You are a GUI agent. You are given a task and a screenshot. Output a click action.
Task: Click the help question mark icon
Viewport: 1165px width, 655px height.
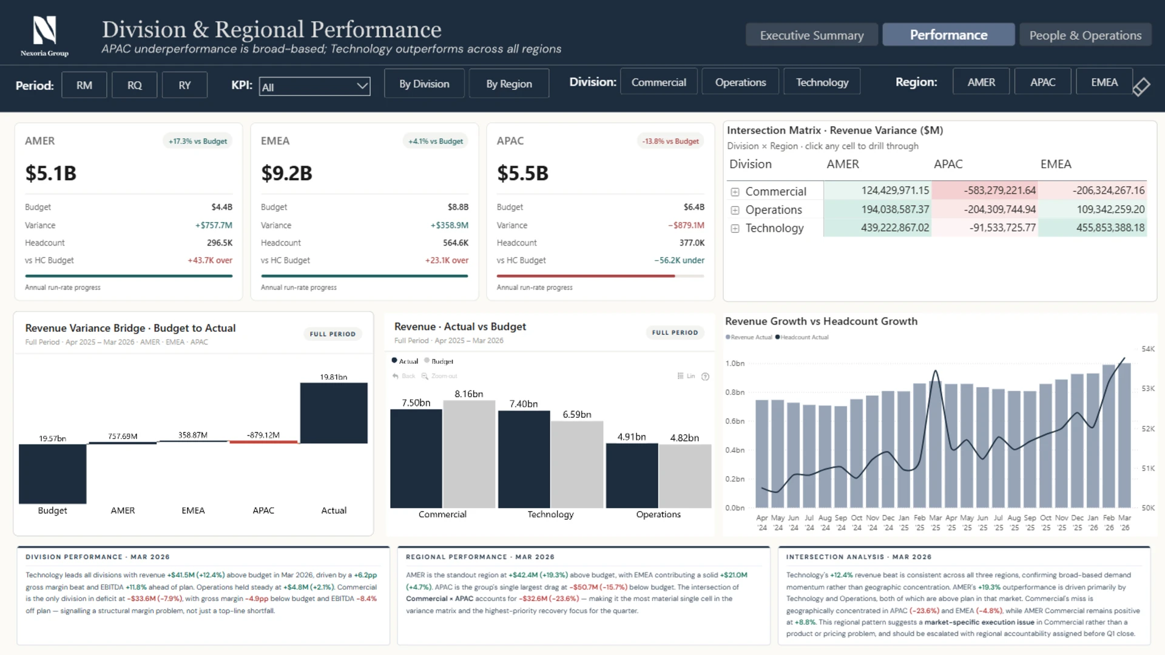click(x=705, y=377)
